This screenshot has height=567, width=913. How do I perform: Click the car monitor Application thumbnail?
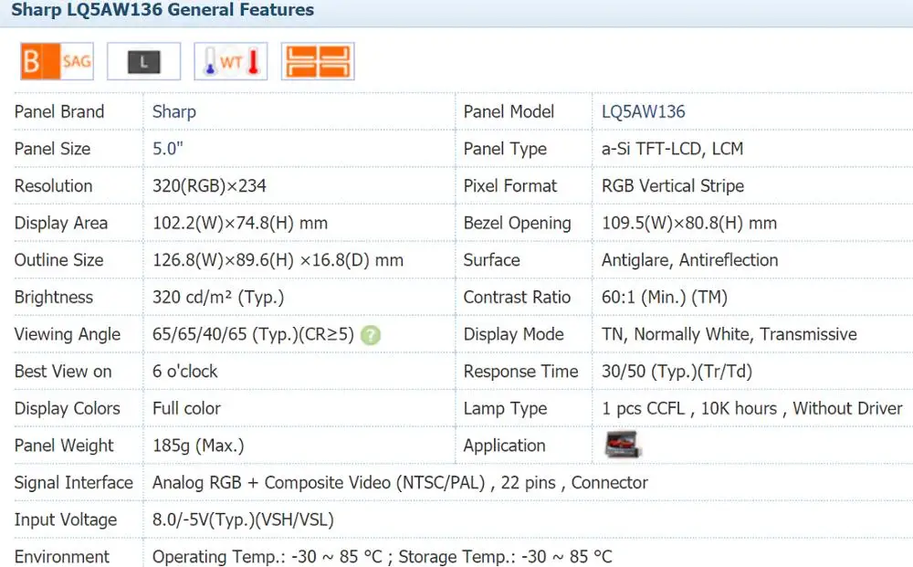tap(622, 446)
